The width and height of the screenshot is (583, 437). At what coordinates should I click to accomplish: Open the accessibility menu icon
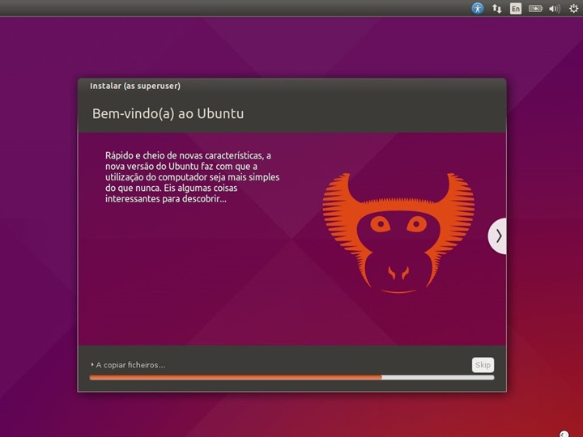coord(478,8)
